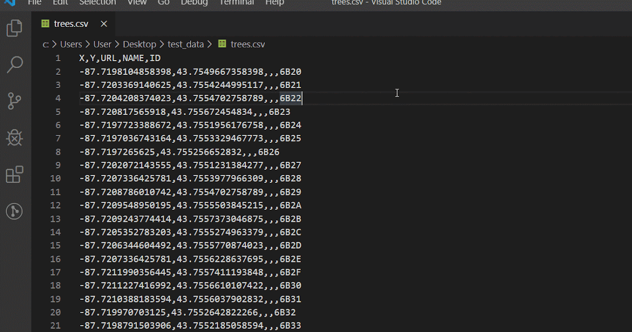Click the User breadcrumb item
Screen dimensions: 632x332
click(x=103, y=44)
